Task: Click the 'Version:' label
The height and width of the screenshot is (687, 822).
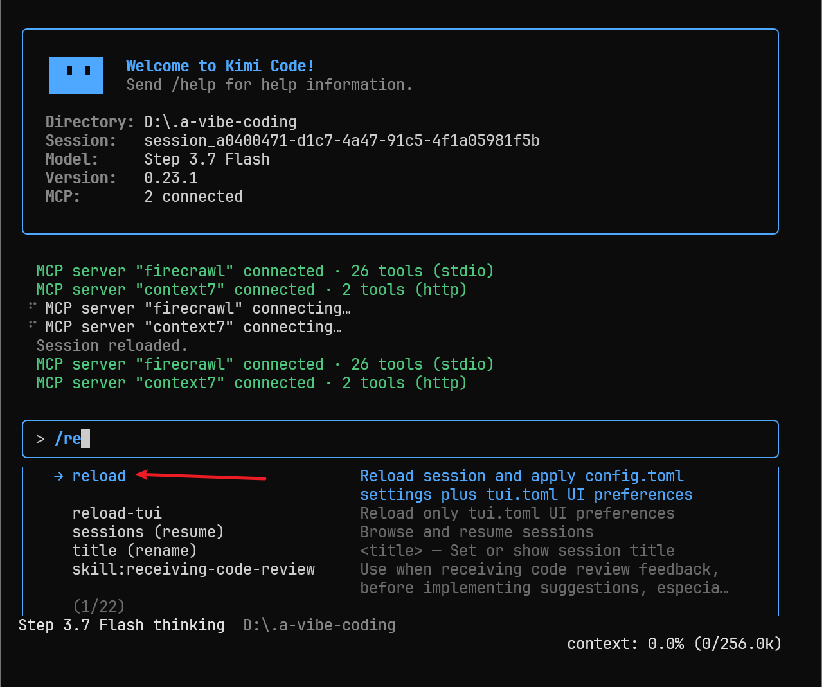Action: pyautogui.click(x=81, y=178)
